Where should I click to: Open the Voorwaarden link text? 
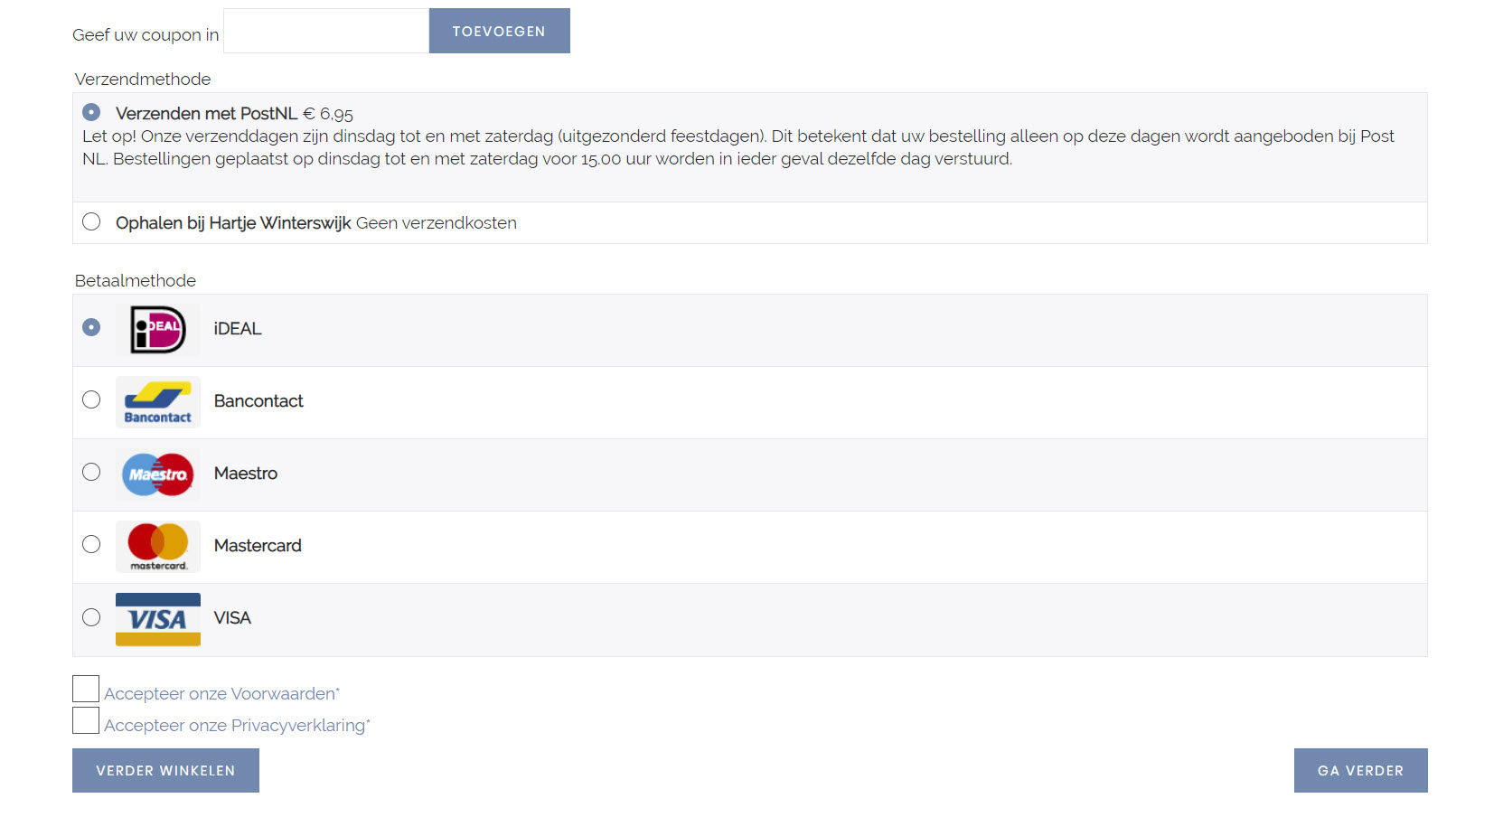click(283, 693)
